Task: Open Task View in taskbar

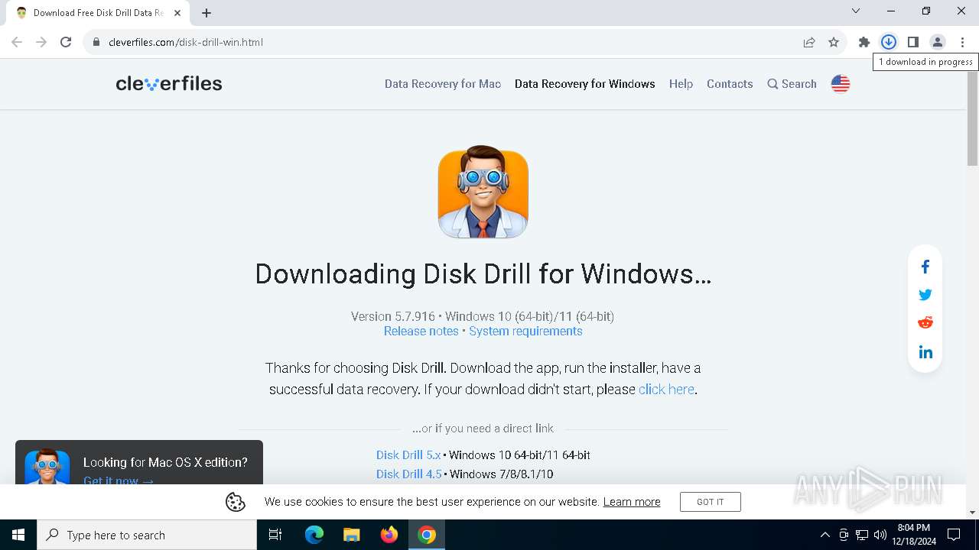Action: click(275, 535)
